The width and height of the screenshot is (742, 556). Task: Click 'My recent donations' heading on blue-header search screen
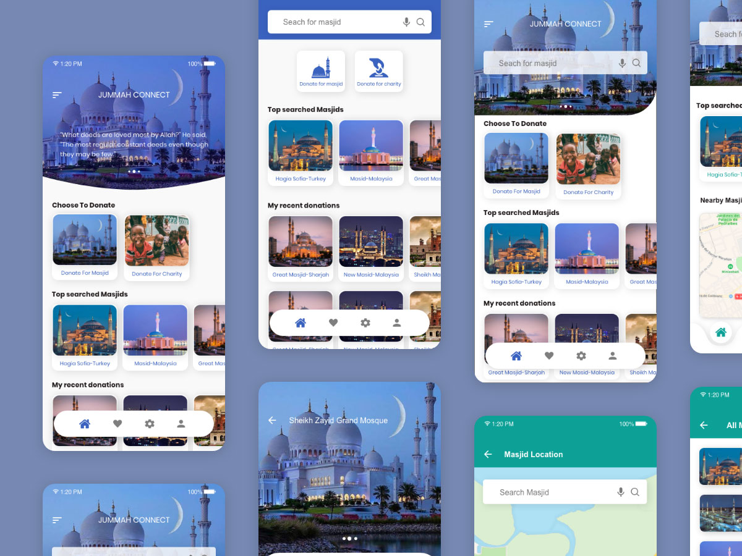pos(304,206)
